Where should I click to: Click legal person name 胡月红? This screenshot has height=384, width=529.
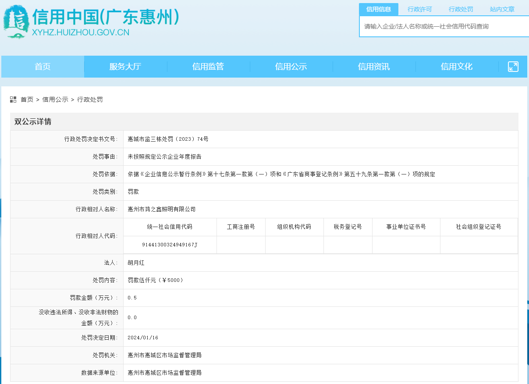tap(136, 263)
